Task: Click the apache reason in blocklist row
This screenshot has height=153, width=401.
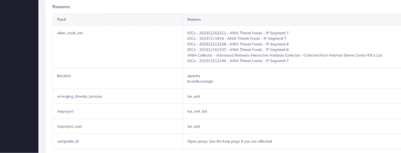Action: click(193, 76)
